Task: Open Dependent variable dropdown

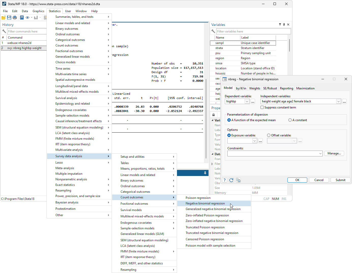Action: coord(247,101)
